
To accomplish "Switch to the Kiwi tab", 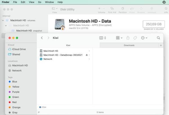I will [68, 45].
